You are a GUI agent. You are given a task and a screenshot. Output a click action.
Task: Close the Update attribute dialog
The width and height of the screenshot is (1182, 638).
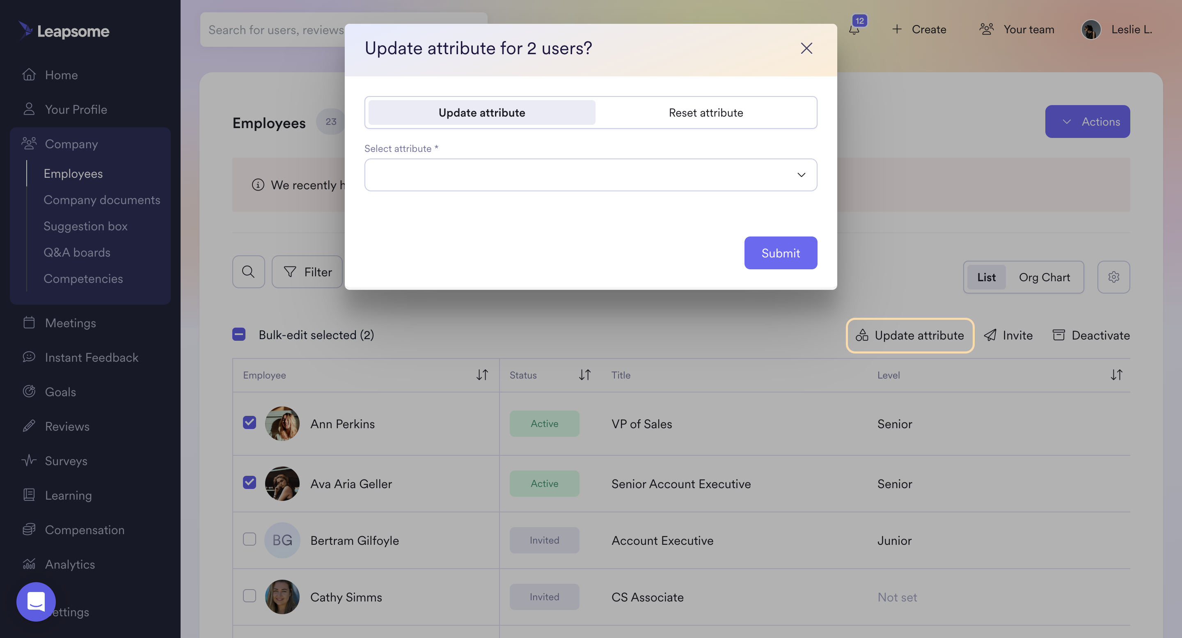point(806,49)
